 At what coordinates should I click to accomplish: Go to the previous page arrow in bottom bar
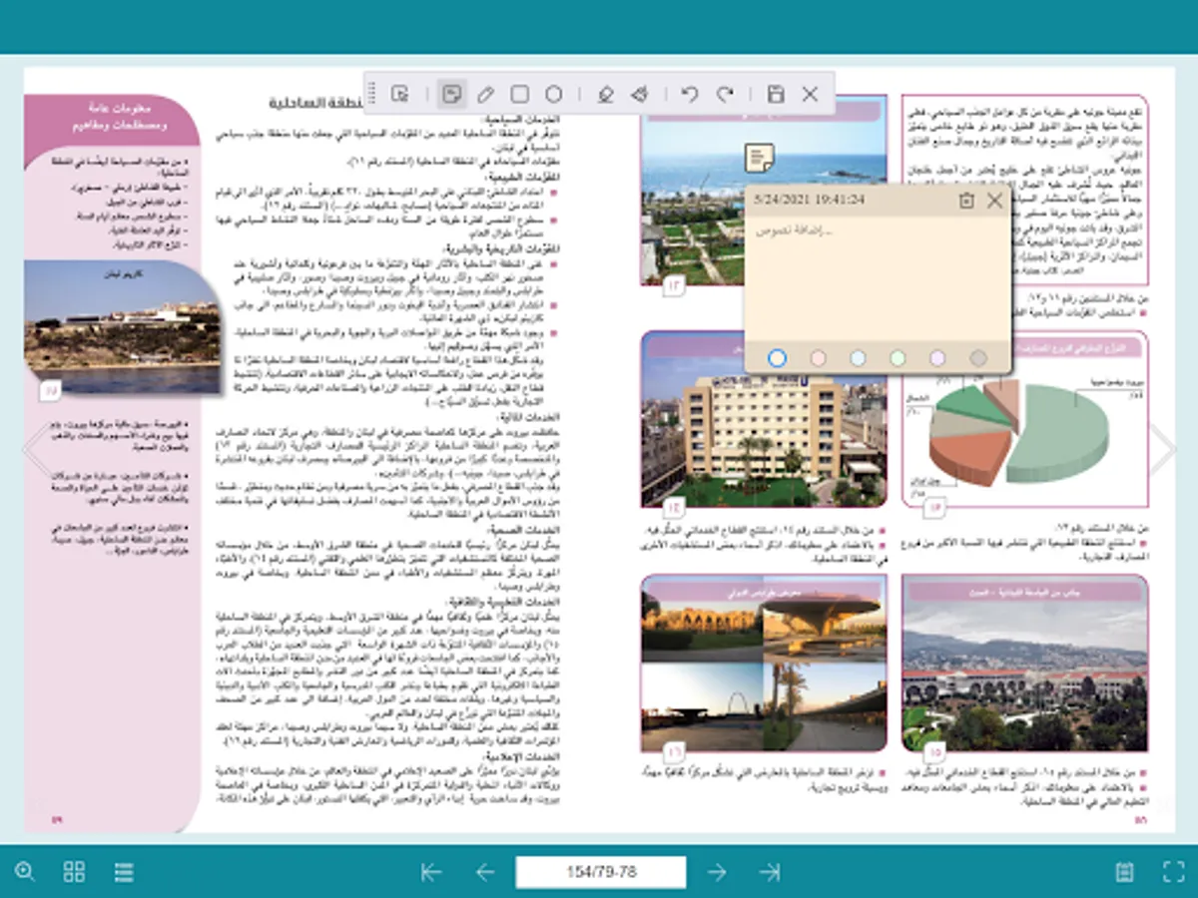pos(485,872)
